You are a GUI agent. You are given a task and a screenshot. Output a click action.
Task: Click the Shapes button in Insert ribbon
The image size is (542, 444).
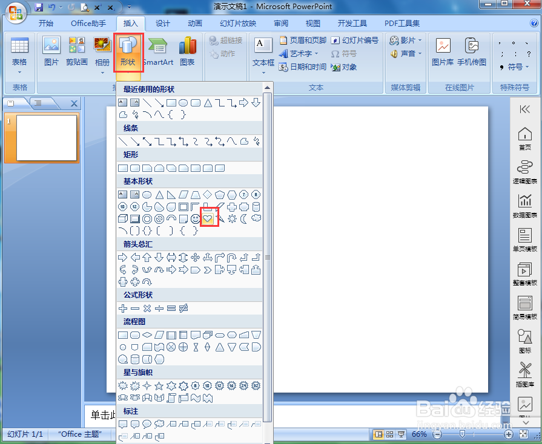128,52
